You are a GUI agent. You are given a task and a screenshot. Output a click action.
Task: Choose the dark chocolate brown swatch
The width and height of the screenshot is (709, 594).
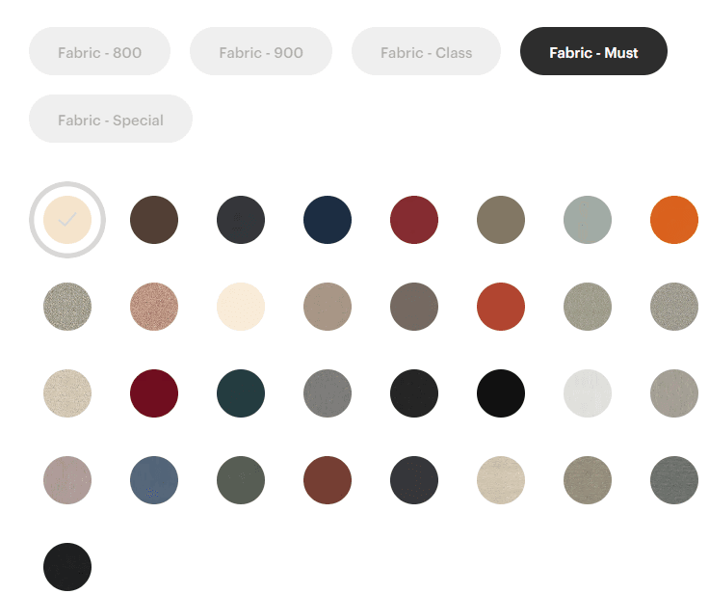coord(154,220)
